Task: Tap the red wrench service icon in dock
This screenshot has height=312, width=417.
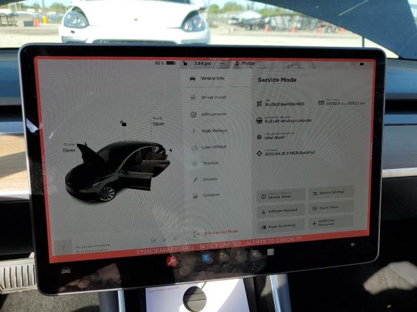Action: click(x=172, y=261)
